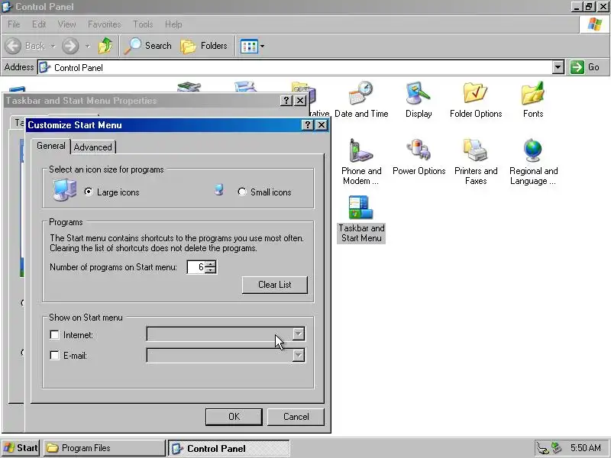This screenshot has width=611, height=458.
Task: Open the Tools menu
Action: point(143,24)
